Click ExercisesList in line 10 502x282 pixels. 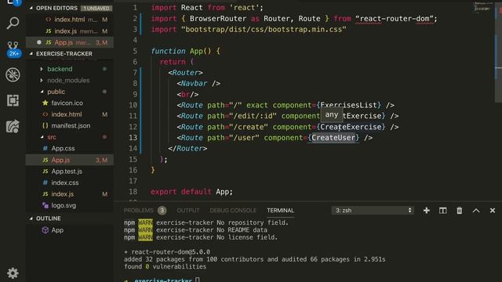(x=348, y=105)
